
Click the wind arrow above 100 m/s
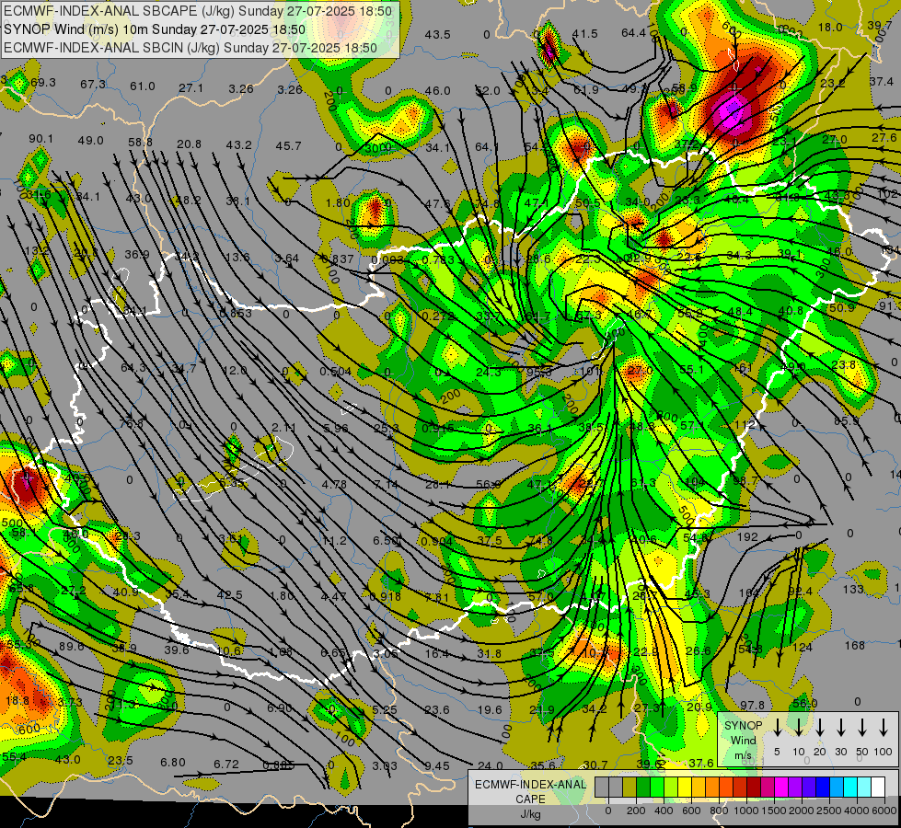884,728
